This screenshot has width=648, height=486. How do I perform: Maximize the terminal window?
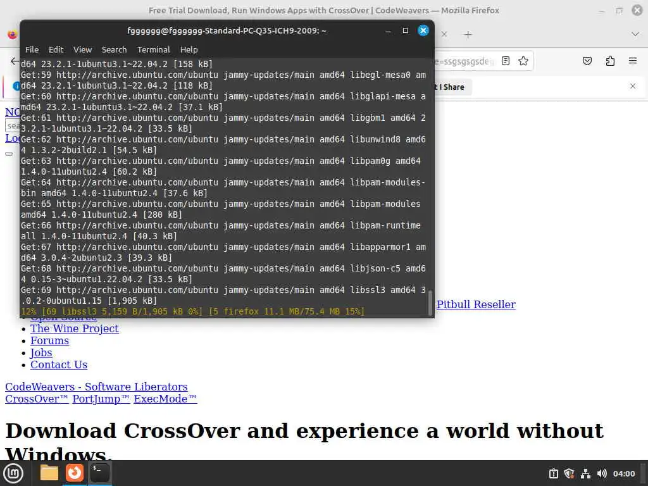[x=406, y=30]
